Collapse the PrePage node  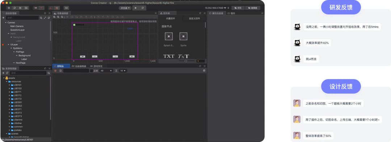14,52
